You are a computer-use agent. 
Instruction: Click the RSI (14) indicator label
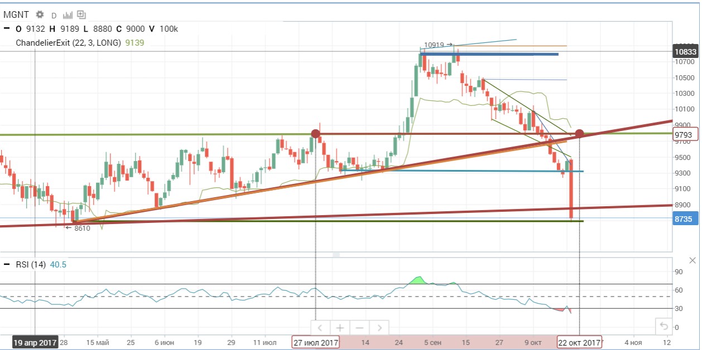pos(31,264)
